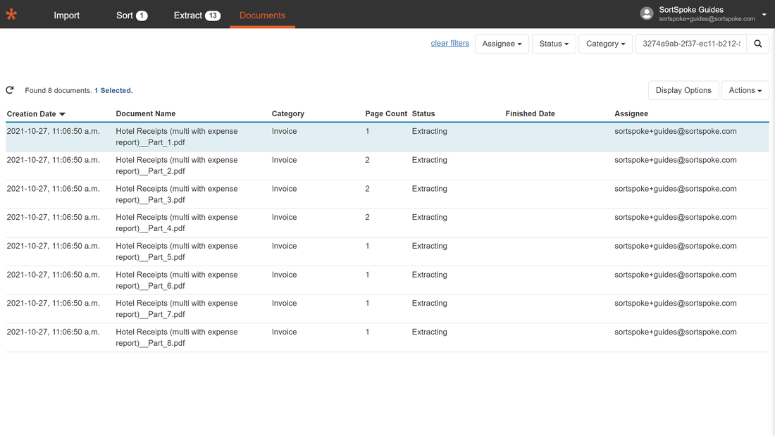Image resolution: width=775 pixels, height=436 pixels.
Task: Click creation date in Part_5.pdf row
Action: [54, 247]
